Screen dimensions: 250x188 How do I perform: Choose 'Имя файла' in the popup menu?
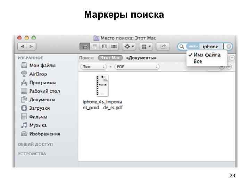(x=207, y=55)
